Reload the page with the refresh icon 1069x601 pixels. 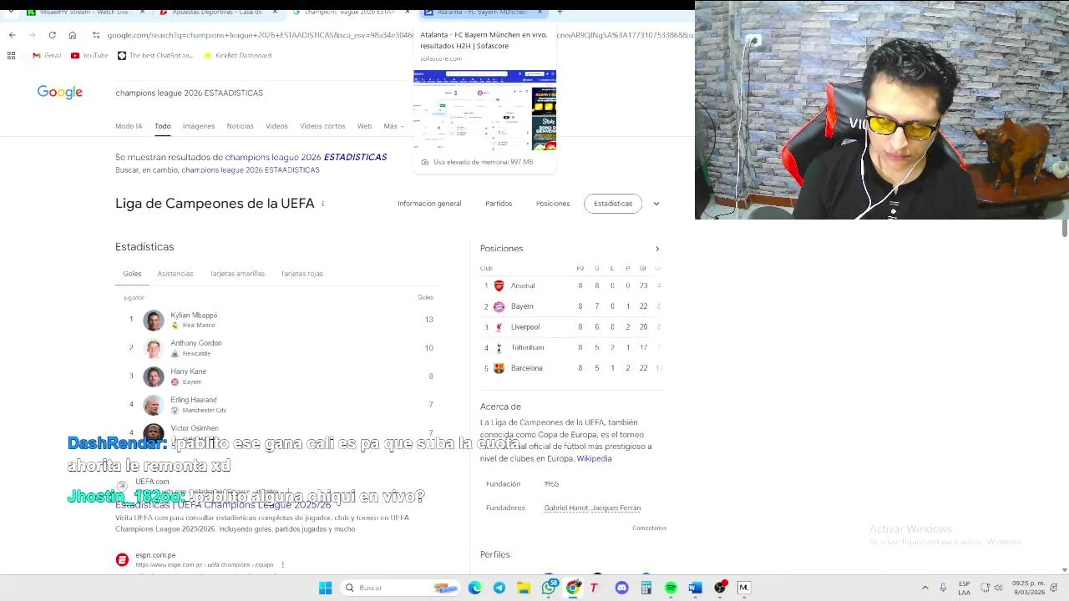[52, 35]
